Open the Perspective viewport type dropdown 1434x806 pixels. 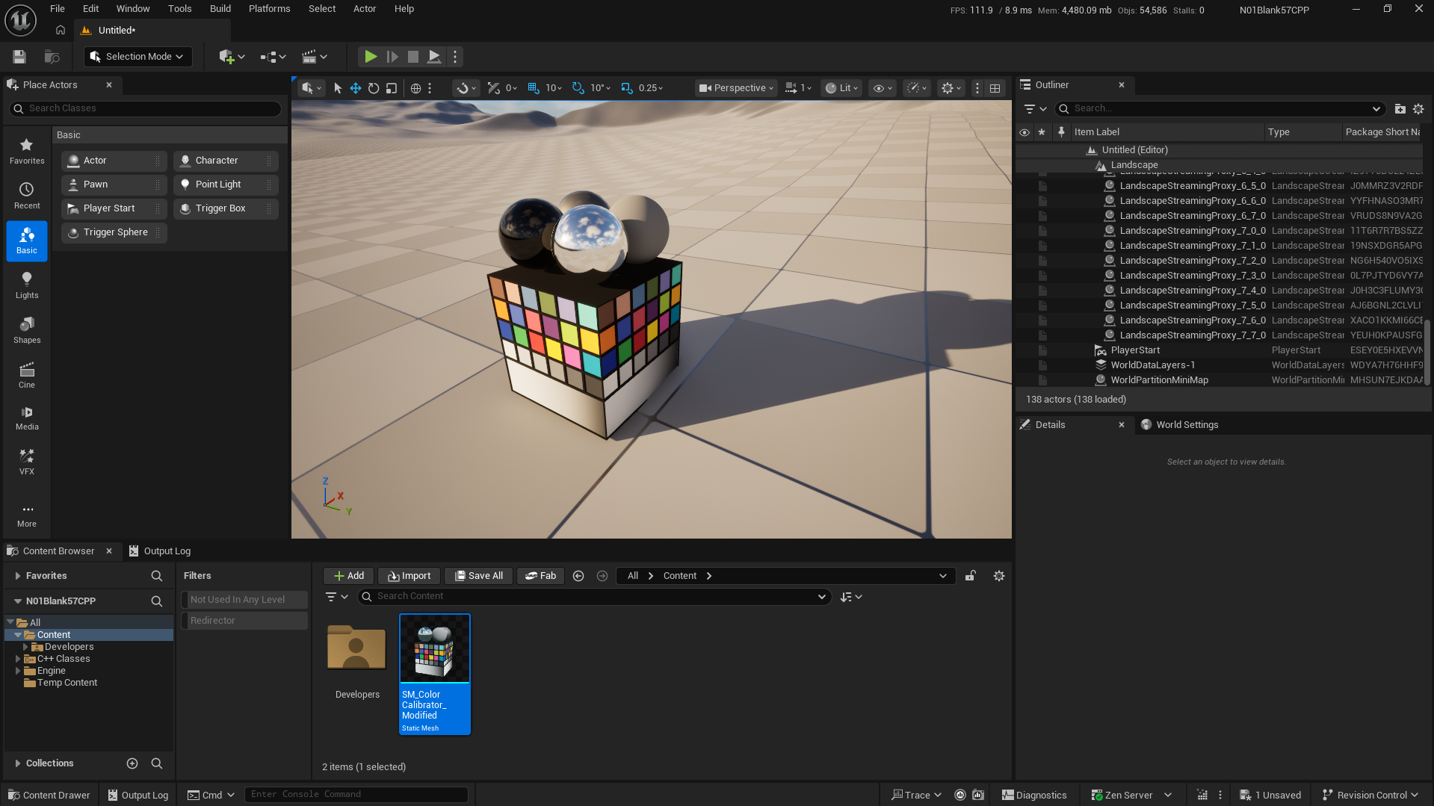pos(736,88)
